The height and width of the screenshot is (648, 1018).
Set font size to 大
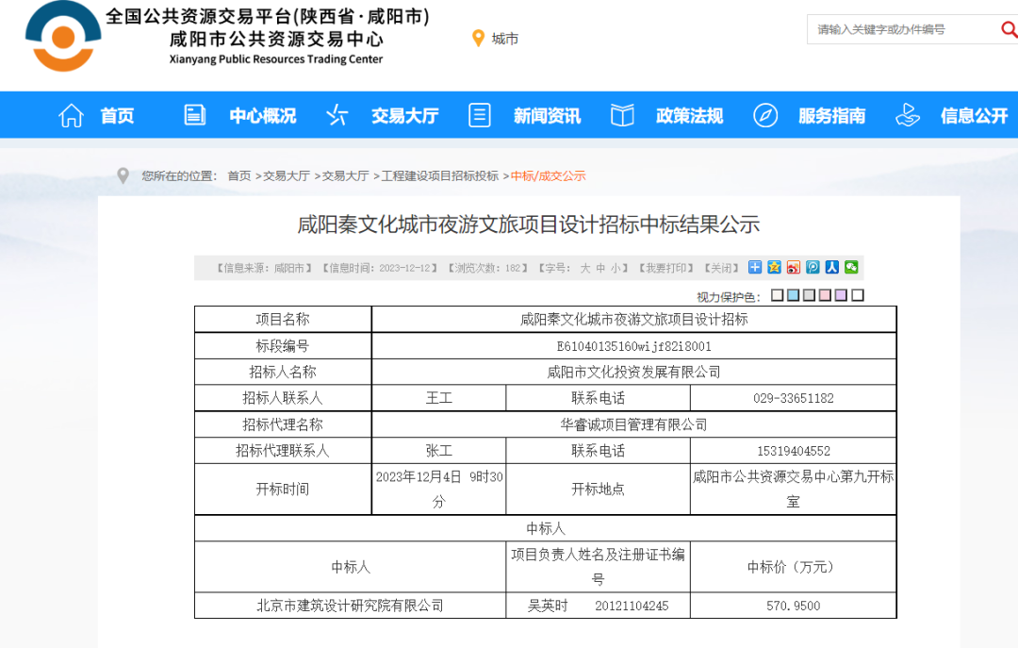coord(585,268)
